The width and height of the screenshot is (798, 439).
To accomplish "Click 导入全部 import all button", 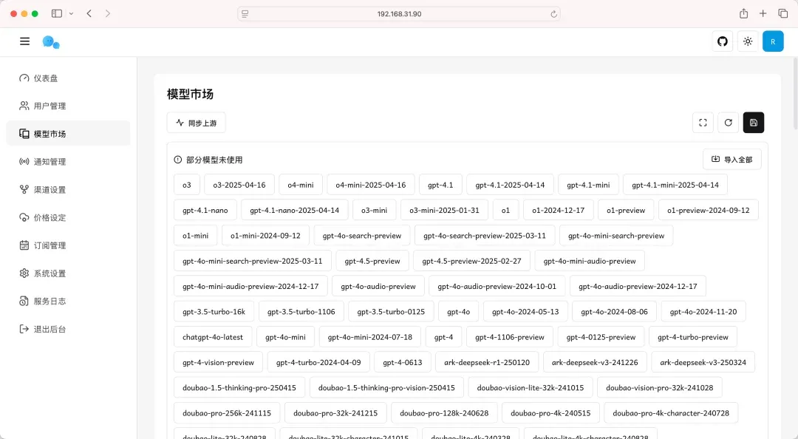I will click(731, 160).
